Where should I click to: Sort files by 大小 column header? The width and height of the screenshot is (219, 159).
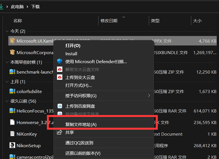coord(197,21)
